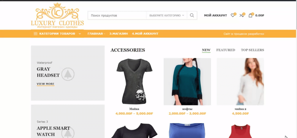
Task: Switch to the Featured tab
Action: pyautogui.click(x=226, y=50)
